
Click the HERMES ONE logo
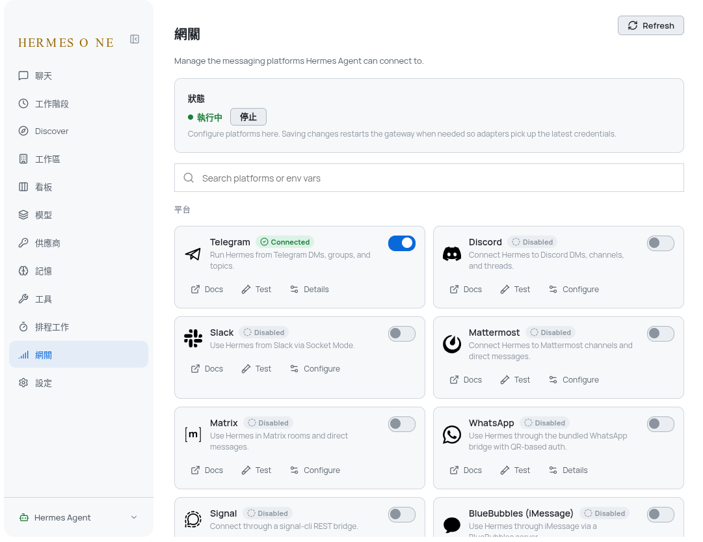(66, 43)
